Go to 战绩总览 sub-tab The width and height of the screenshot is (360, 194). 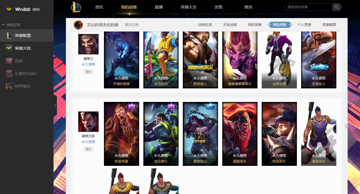tap(205, 25)
